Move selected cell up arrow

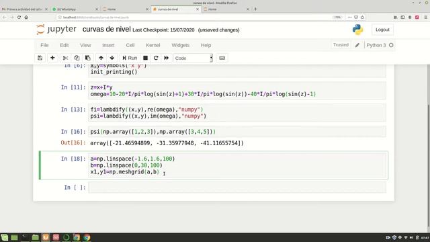pyautogui.click(x=101, y=58)
